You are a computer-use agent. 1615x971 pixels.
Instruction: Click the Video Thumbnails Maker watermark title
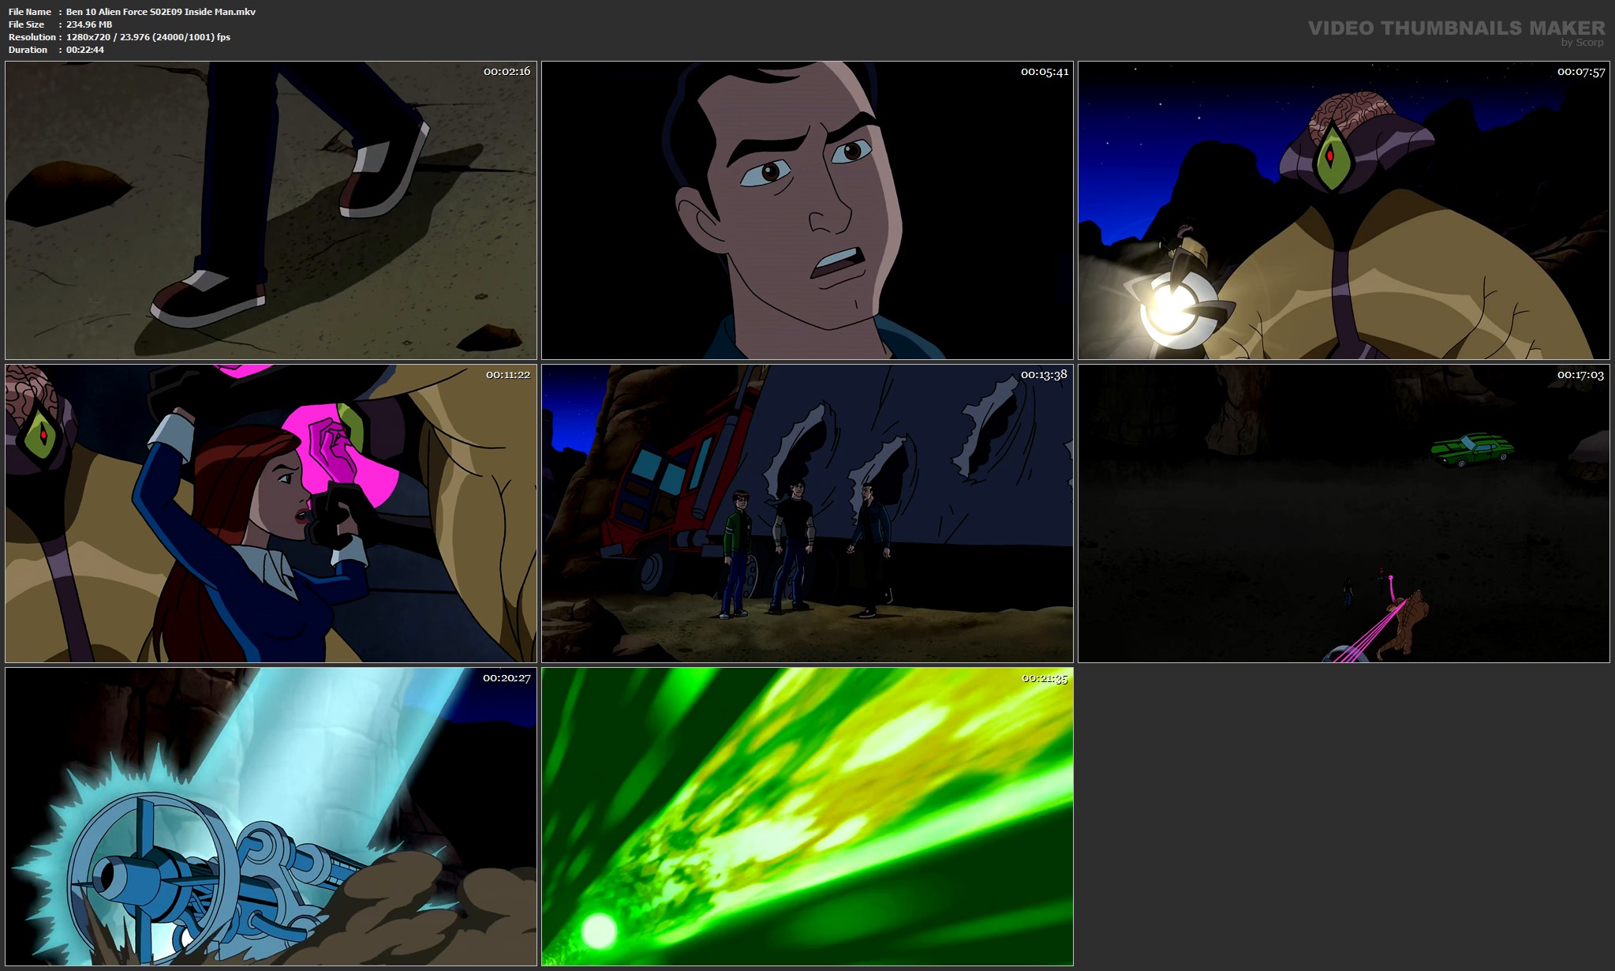tap(1456, 28)
